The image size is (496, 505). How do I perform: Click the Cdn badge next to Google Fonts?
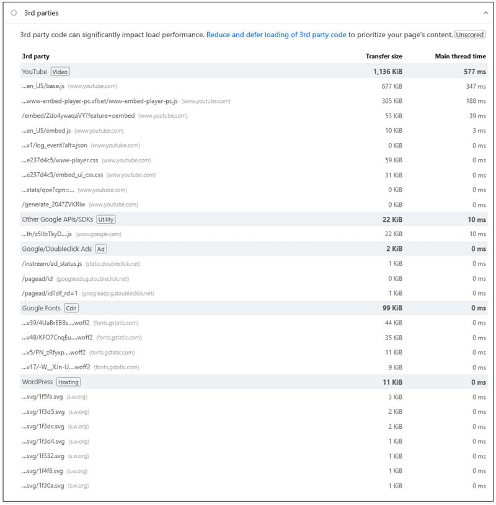[x=71, y=307]
